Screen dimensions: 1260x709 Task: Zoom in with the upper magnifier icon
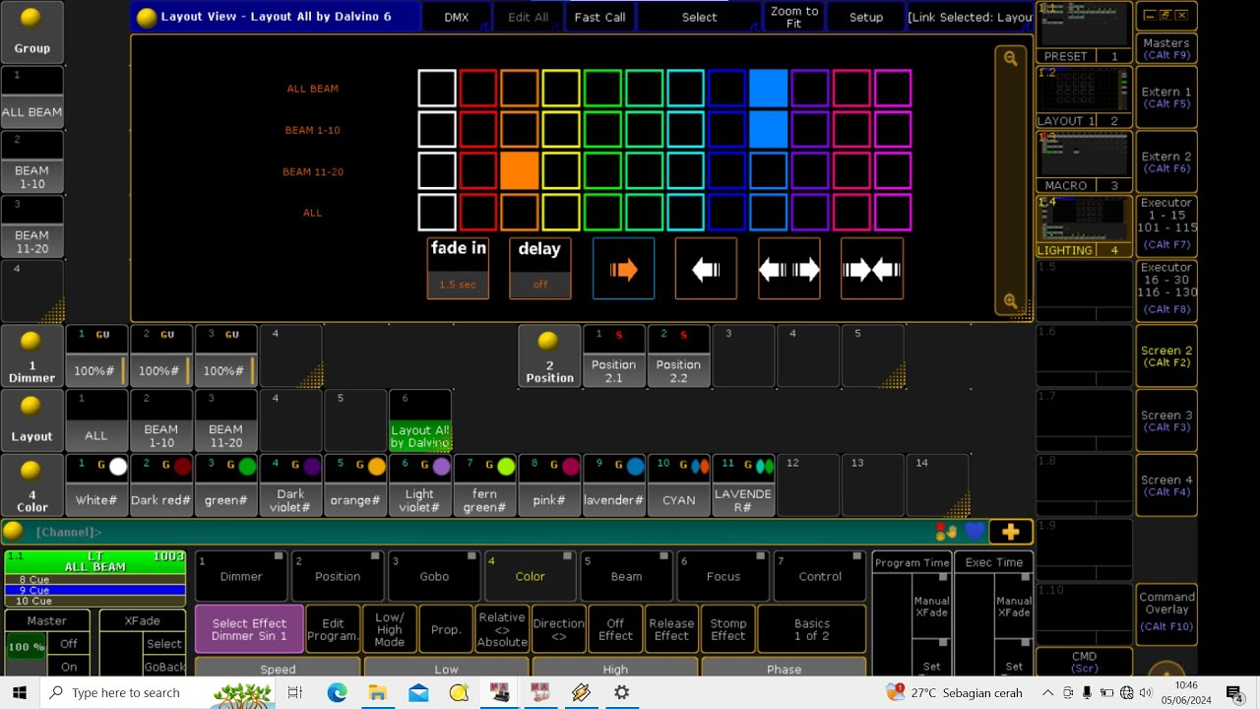pyautogui.click(x=1011, y=59)
